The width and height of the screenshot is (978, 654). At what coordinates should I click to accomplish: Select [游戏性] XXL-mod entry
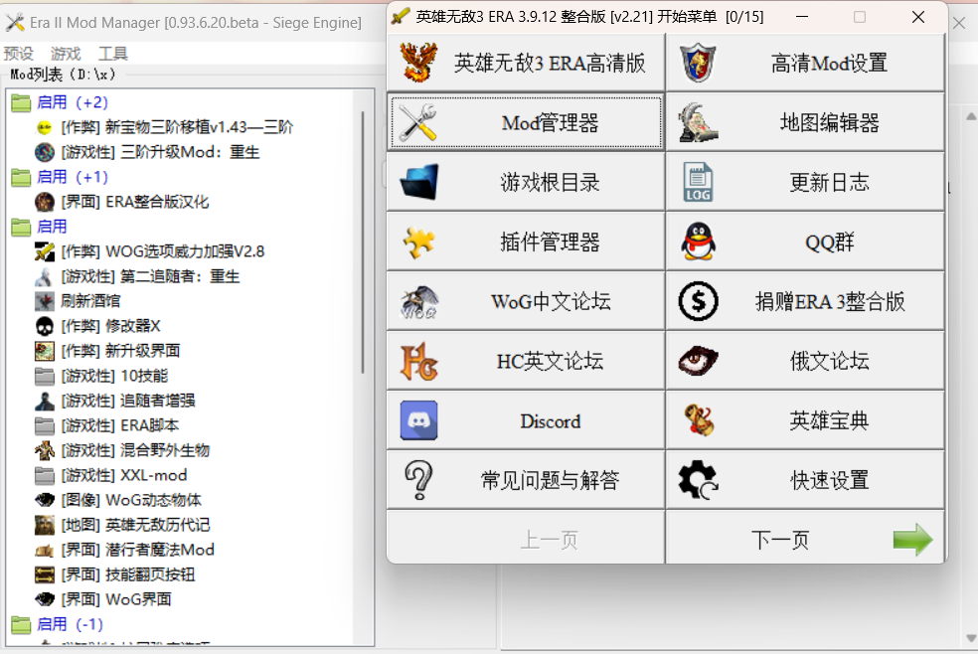(124, 475)
